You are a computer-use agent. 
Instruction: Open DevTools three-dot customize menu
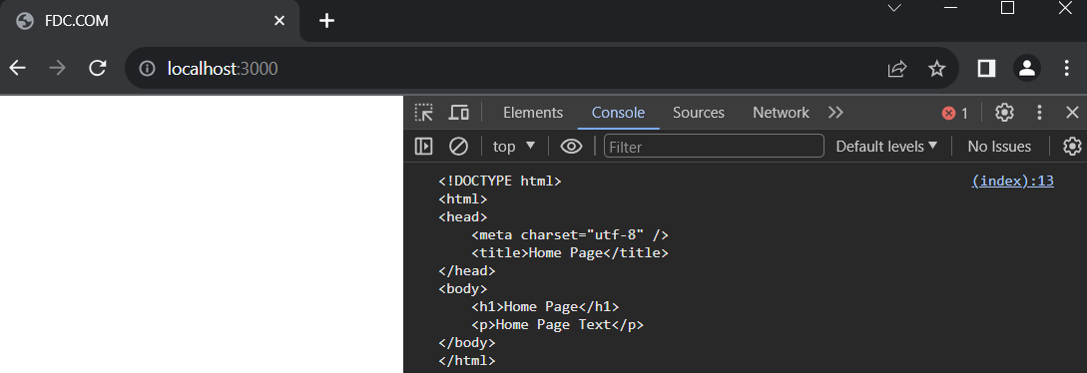pos(1039,112)
